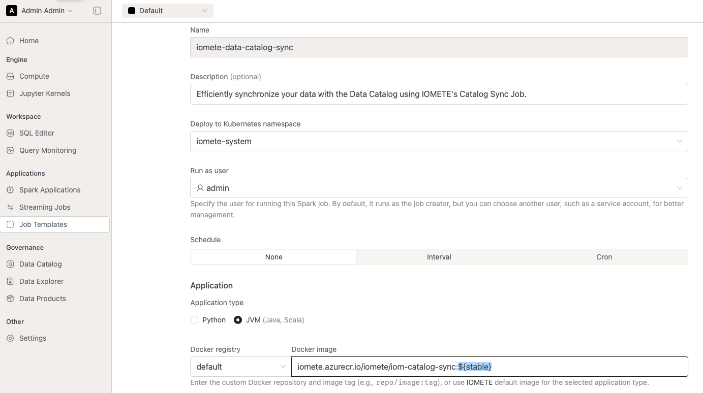Image resolution: width=703 pixels, height=393 pixels.
Task: Expand the Kubernetes namespace dropdown
Action: (x=439, y=141)
